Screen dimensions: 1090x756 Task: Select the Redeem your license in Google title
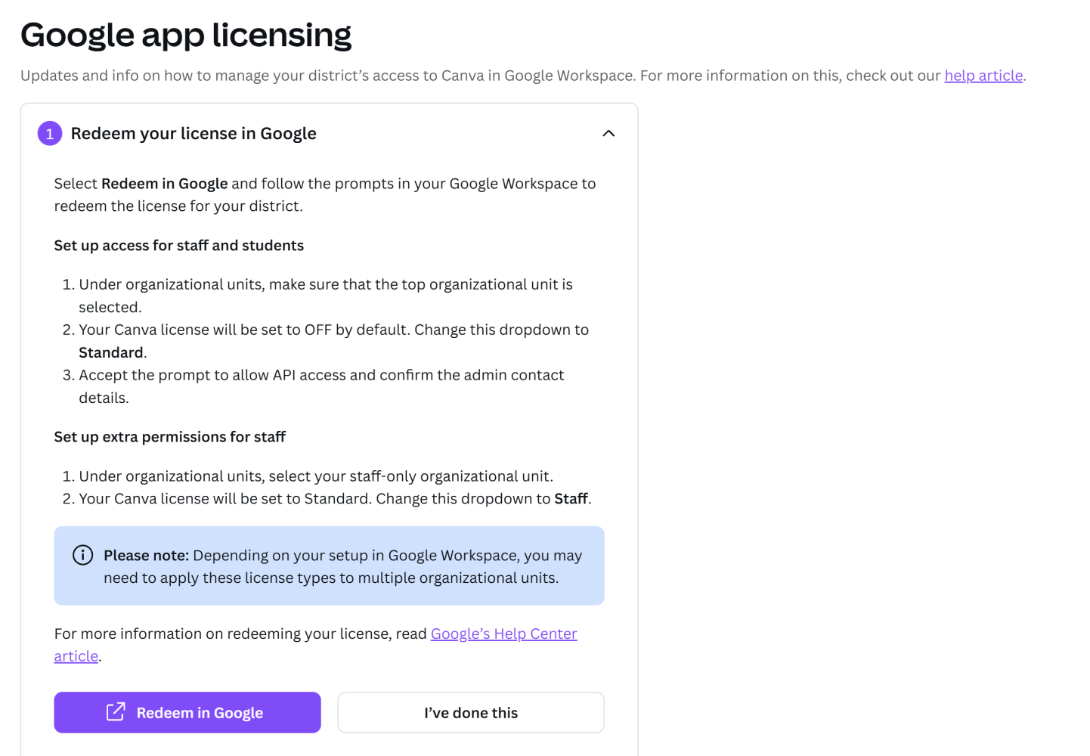point(194,134)
